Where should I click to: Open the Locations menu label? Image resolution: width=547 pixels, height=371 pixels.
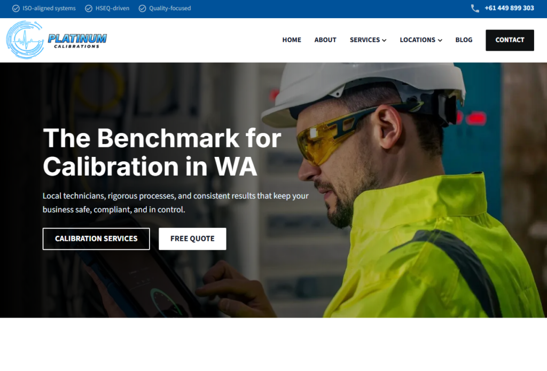pos(417,40)
